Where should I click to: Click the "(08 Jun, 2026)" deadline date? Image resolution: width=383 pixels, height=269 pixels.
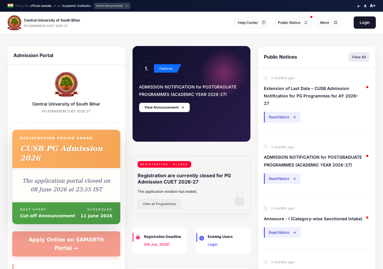(157, 244)
